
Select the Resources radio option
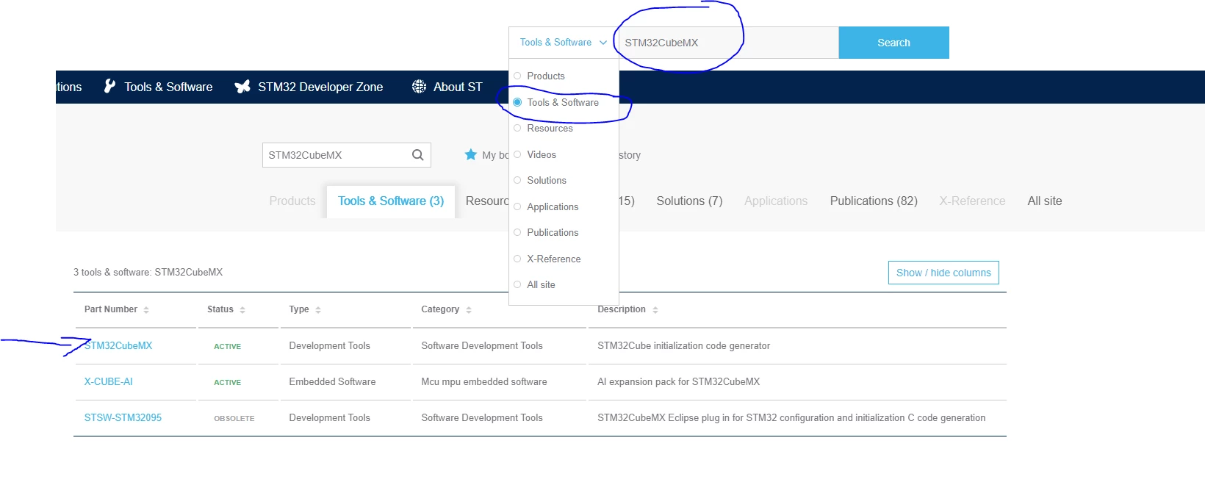point(517,128)
